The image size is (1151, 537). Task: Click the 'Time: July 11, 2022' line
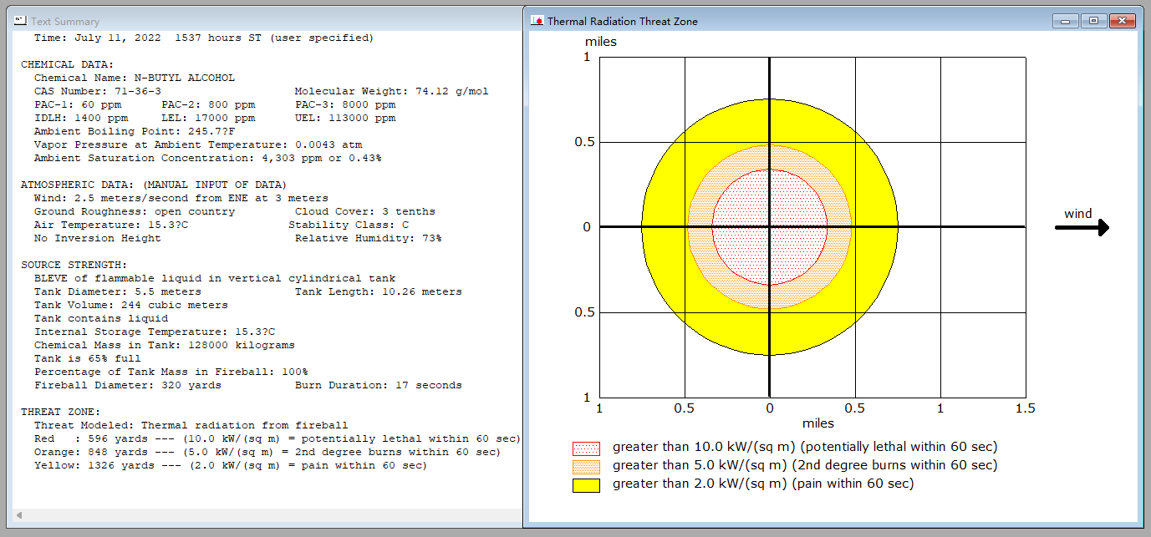(x=204, y=38)
